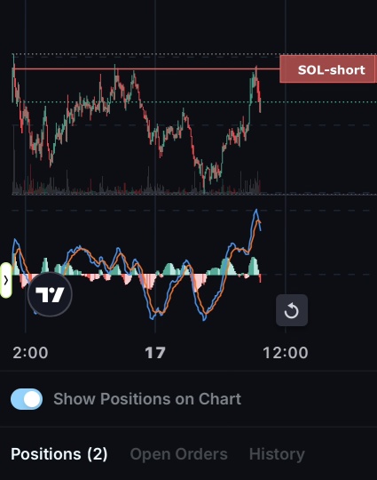The height and width of the screenshot is (480, 377).
Task: Click the 12:00 time axis label
Action: pos(286,353)
